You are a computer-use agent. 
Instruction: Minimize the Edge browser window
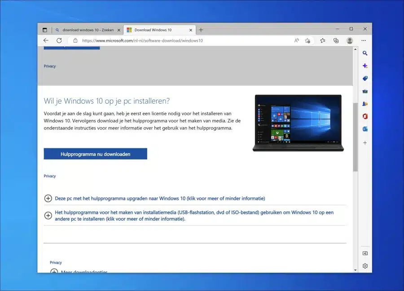[337, 29]
